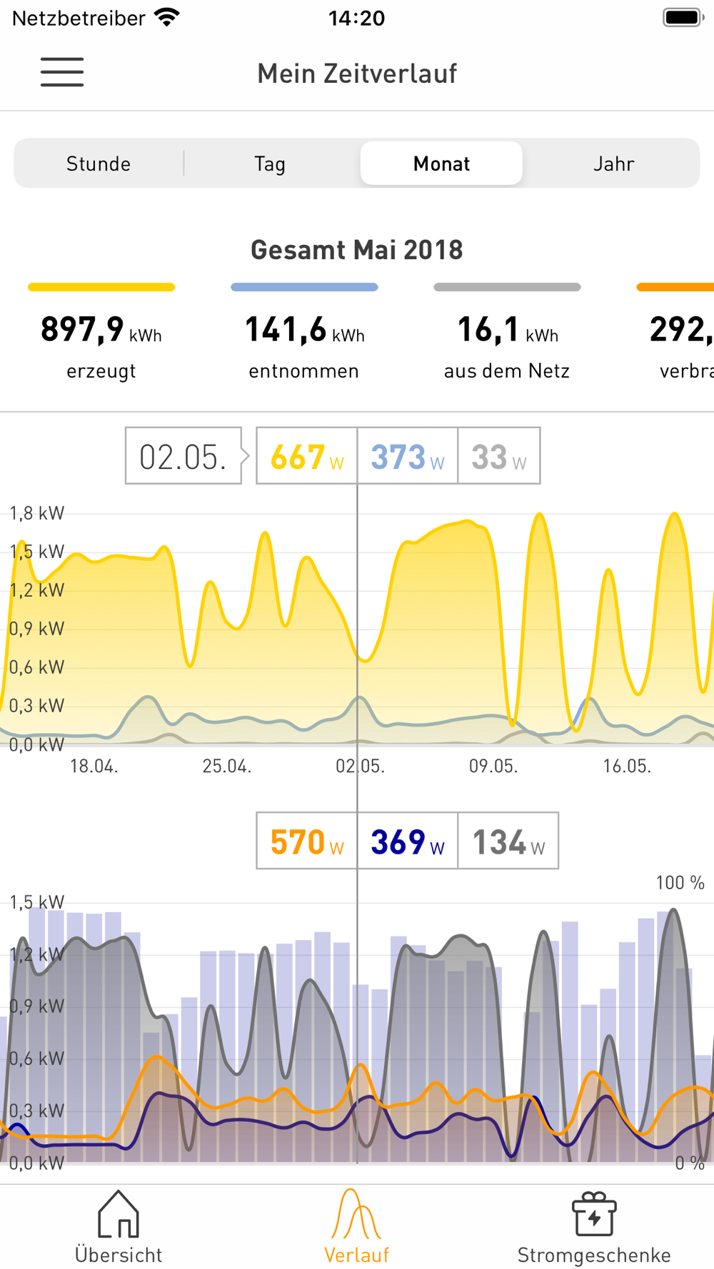Tap the 18.04. date axis label
This screenshot has height=1269, width=714.
pos(94,767)
